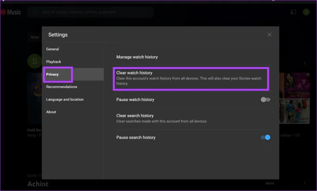Open the Recommendations settings tab
The height and width of the screenshot is (191, 317).
(x=61, y=87)
